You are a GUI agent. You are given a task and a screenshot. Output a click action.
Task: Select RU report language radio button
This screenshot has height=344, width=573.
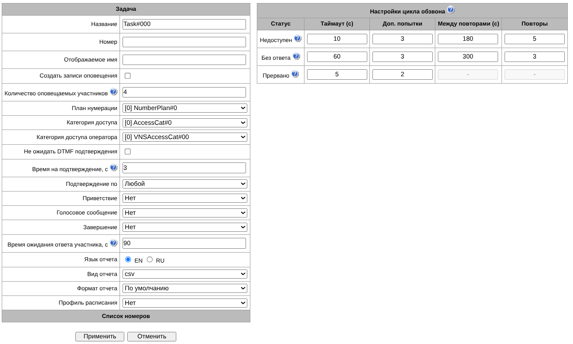click(150, 260)
